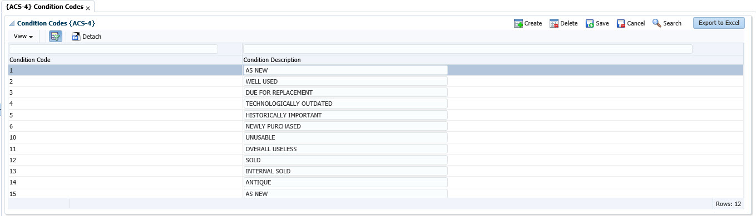
Task: Toggle the Query By Example filter icon
Action: (56, 37)
